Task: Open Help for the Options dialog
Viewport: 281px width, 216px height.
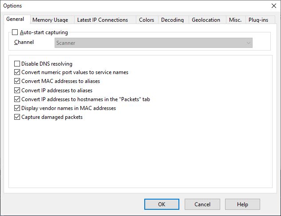Action: pos(242,204)
